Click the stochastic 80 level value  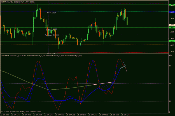tap(170, 66)
